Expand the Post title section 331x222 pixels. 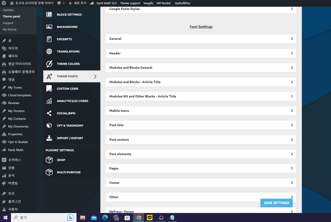pos(201,125)
